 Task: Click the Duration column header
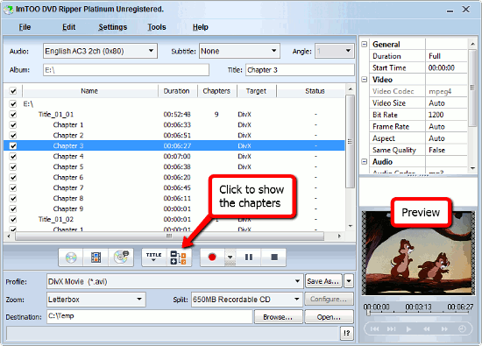coord(177,91)
